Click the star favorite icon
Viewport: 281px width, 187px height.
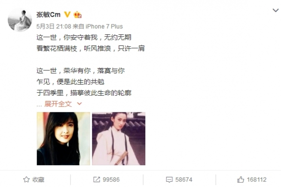(x=26, y=179)
